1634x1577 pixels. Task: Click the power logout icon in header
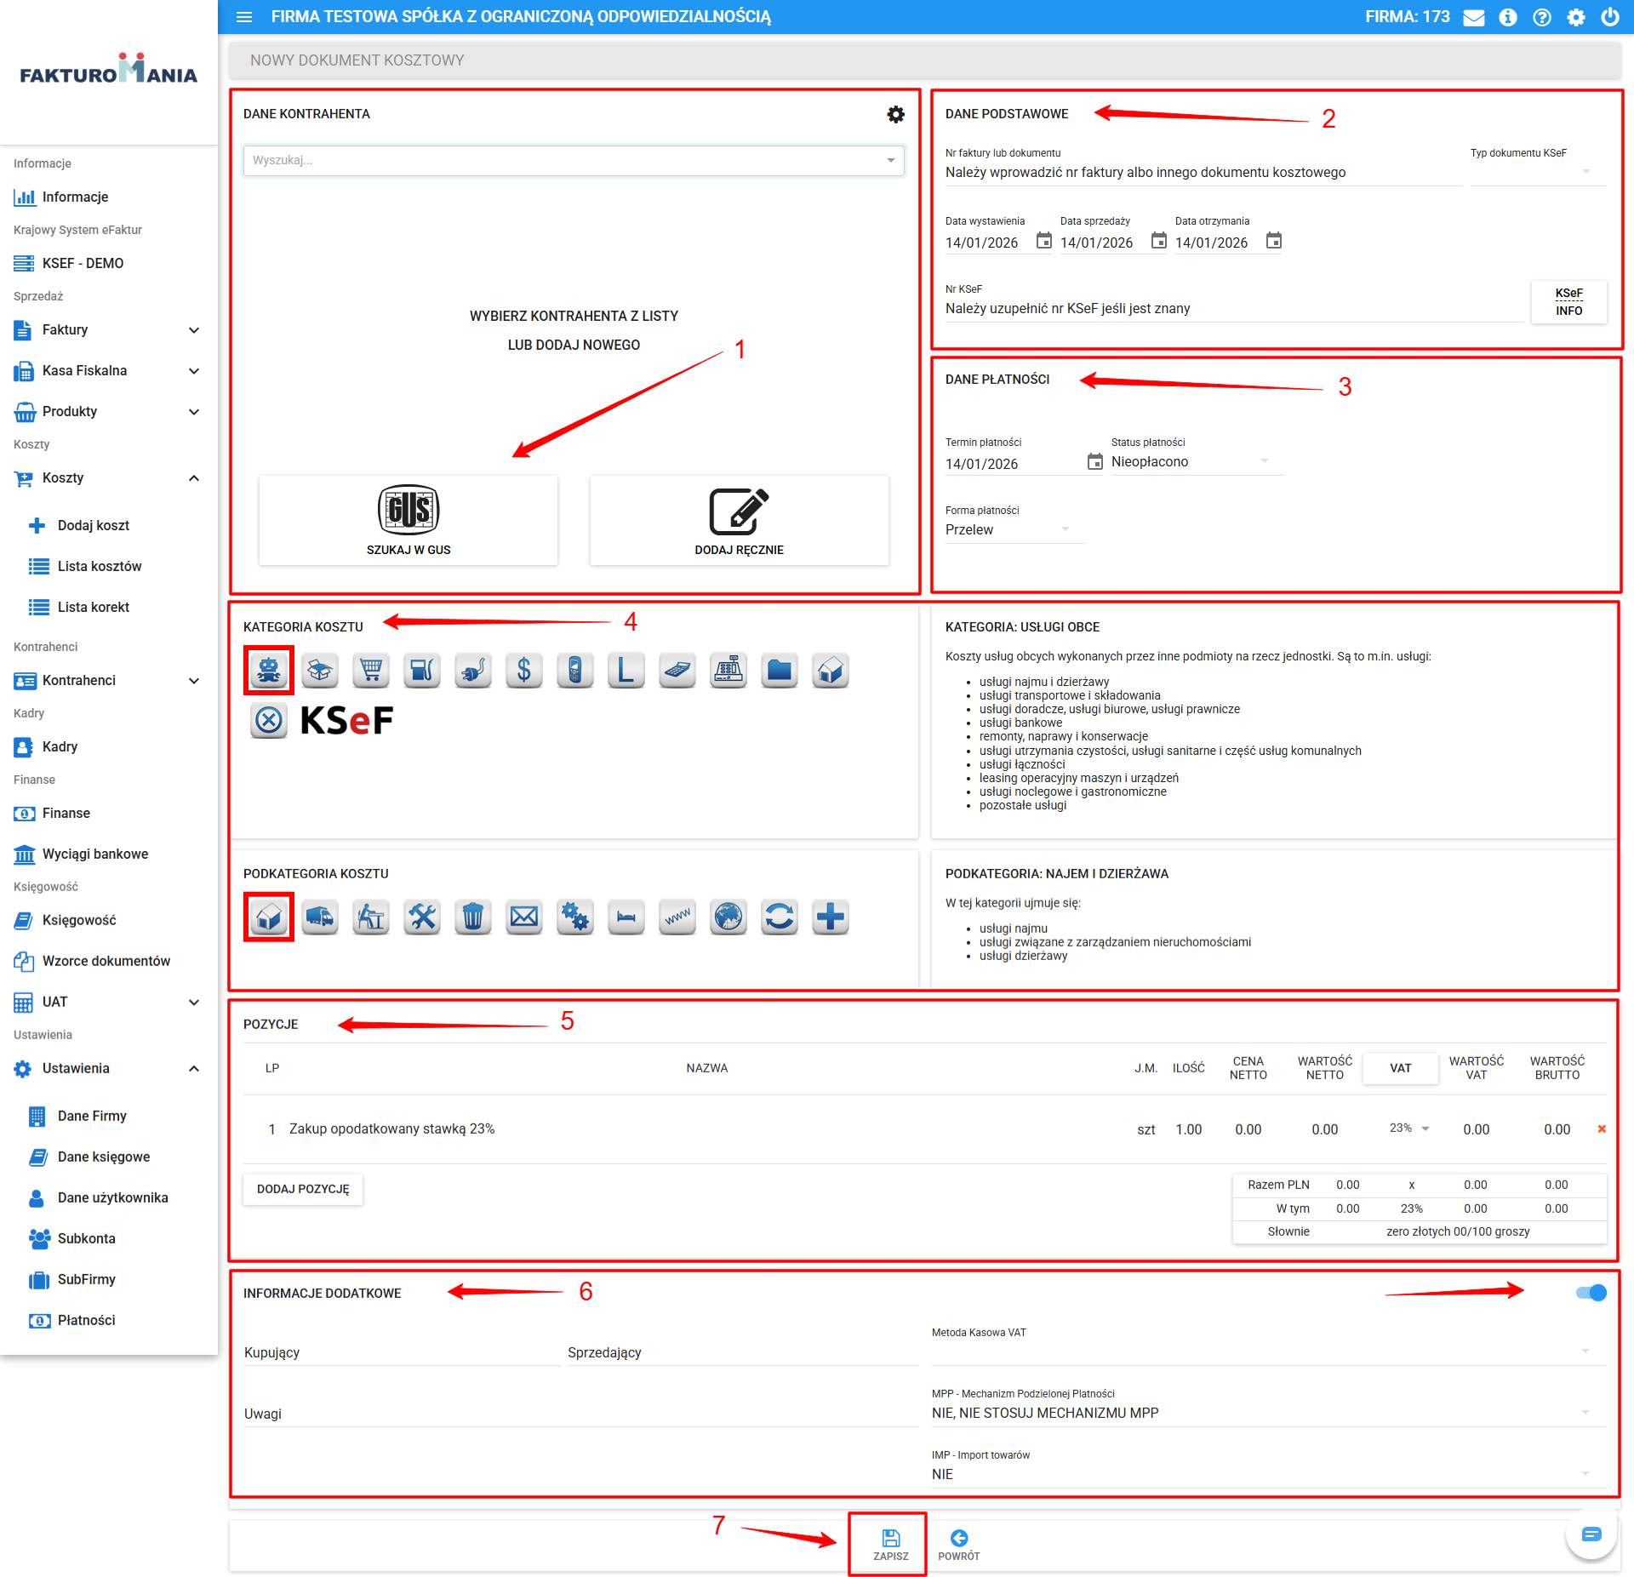tap(1610, 17)
